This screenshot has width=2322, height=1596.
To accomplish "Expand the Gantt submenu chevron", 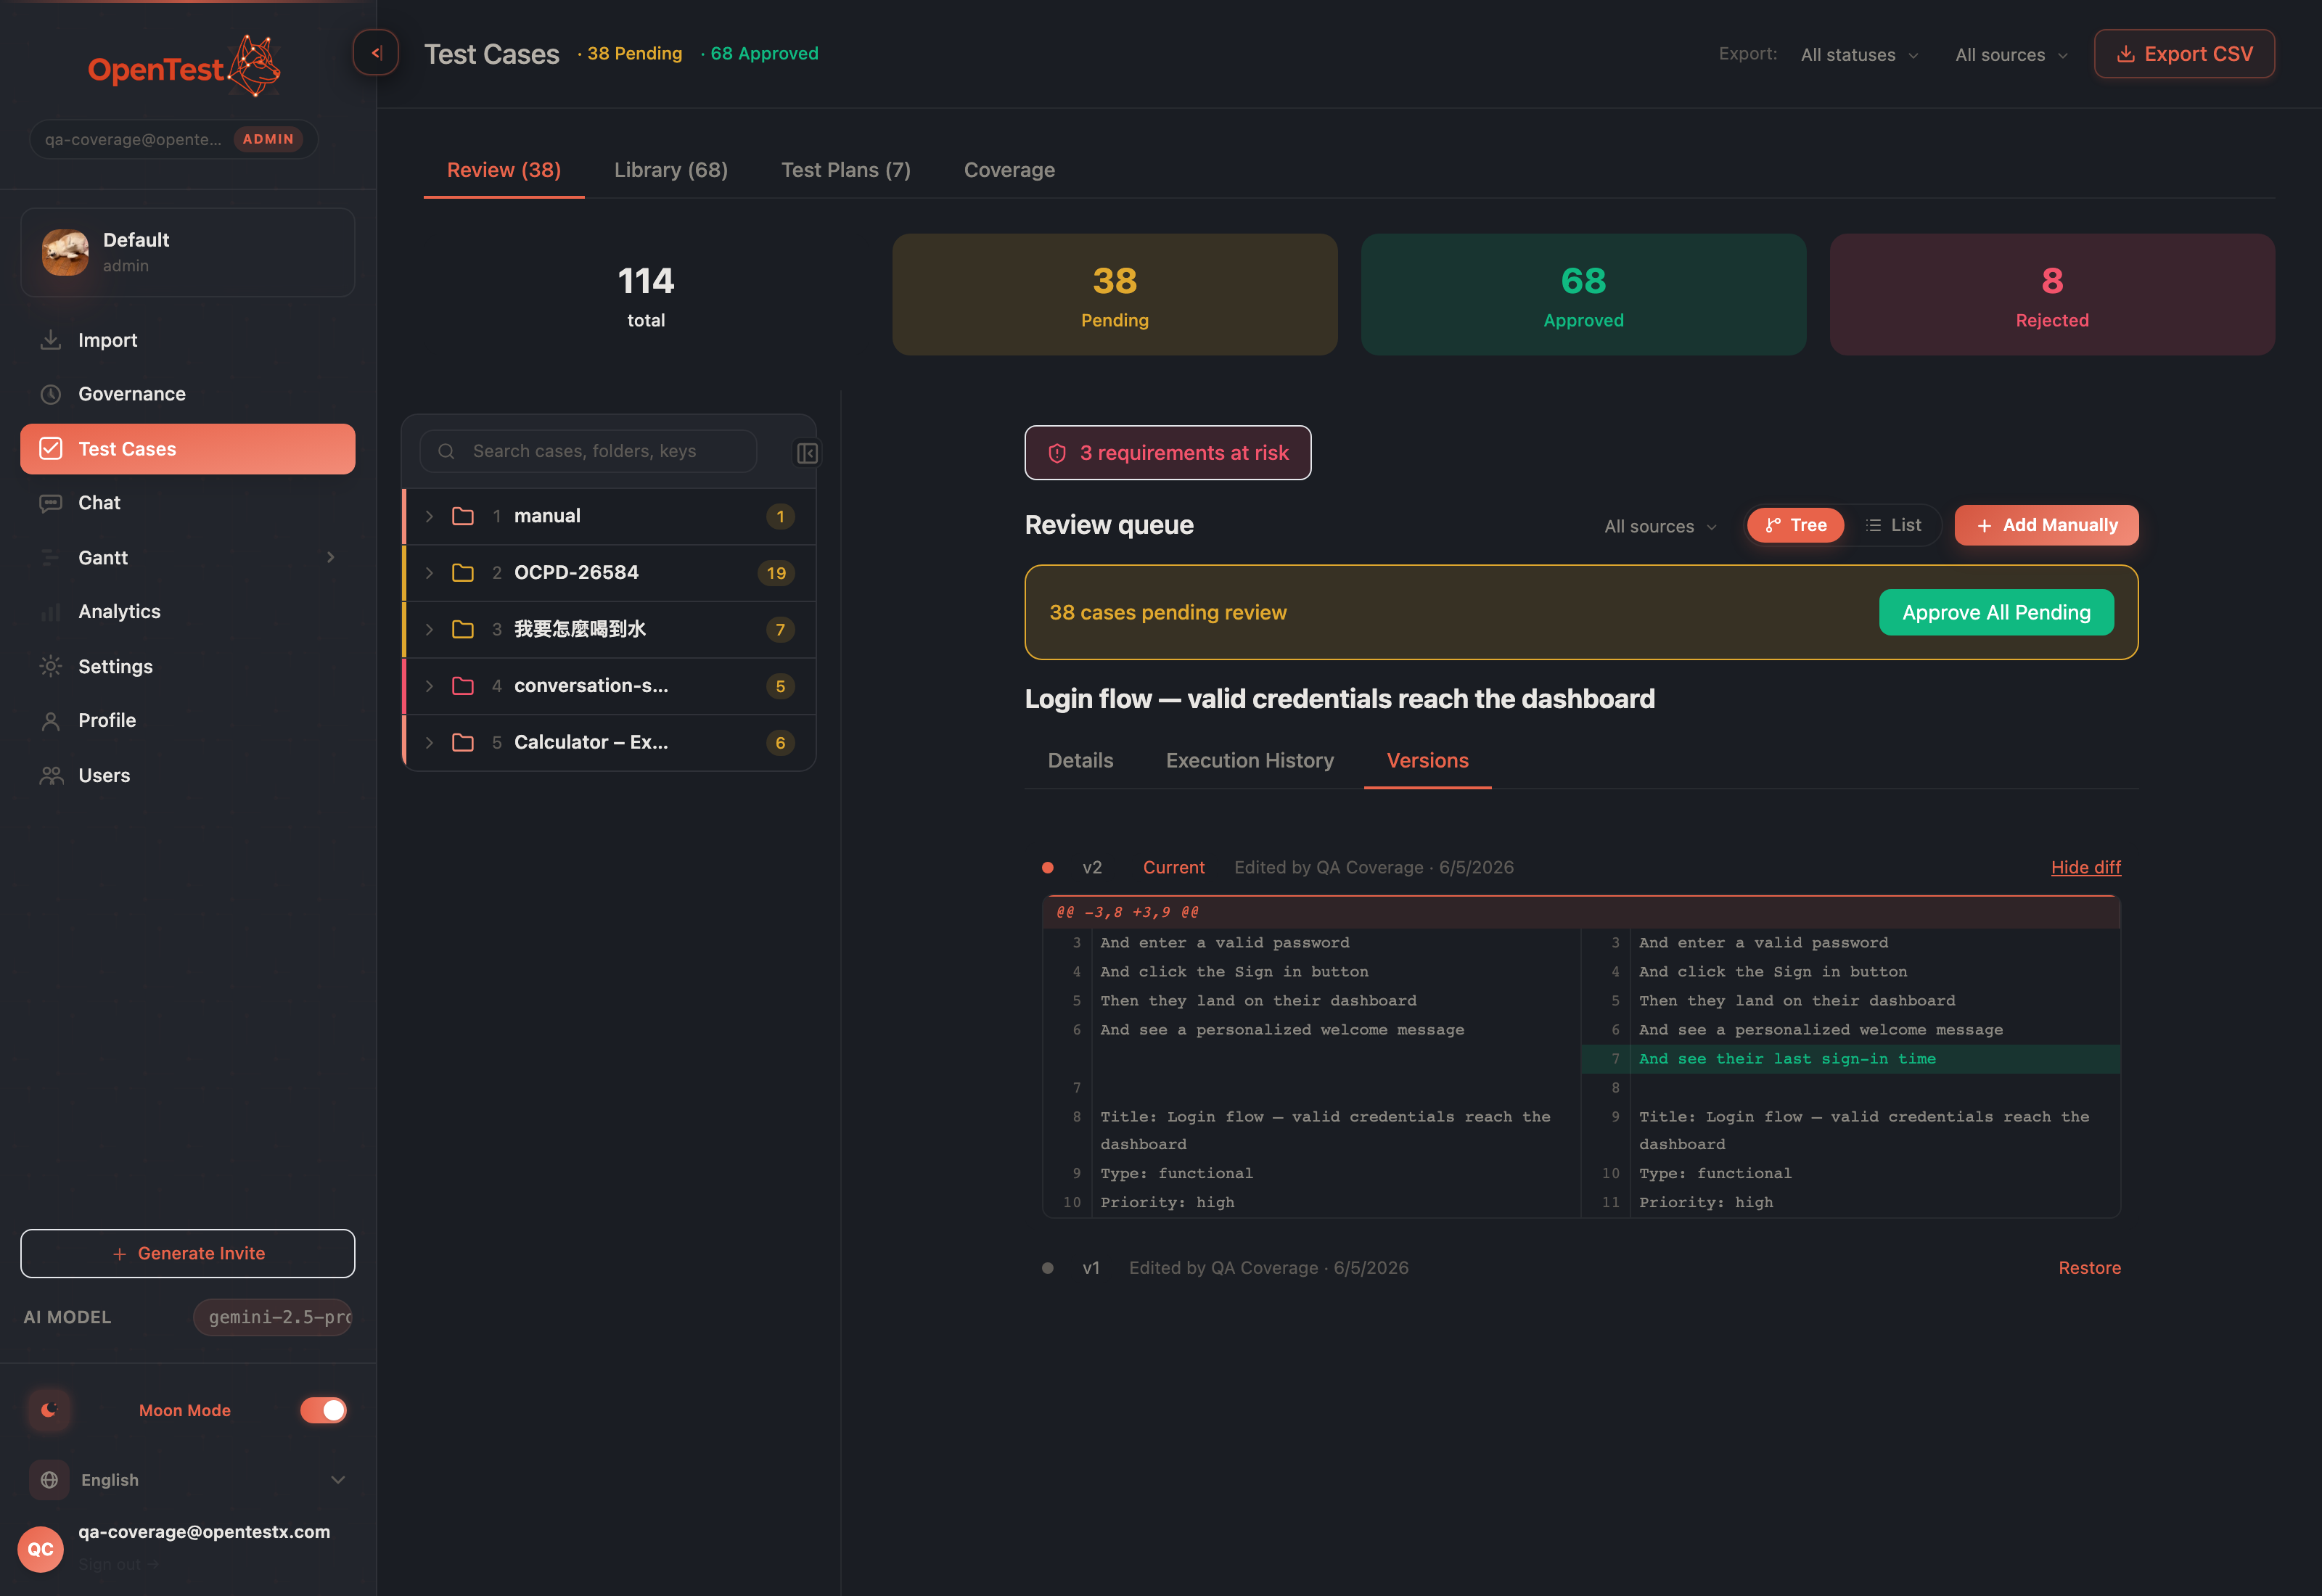I will [330, 557].
